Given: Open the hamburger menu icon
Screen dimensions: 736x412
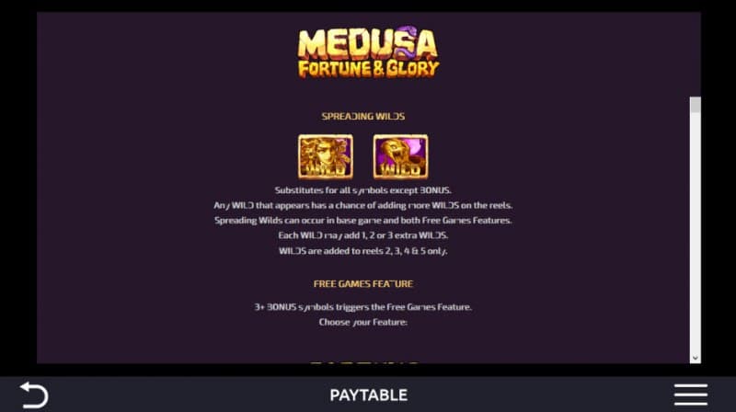Looking at the screenshot, I should pos(691,395).
